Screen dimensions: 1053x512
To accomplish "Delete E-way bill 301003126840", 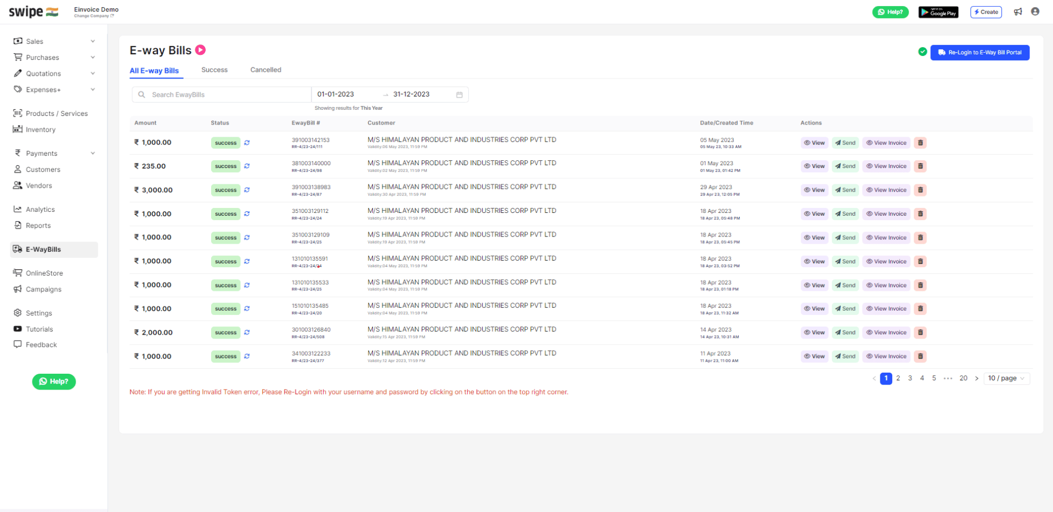I will 920,333.
